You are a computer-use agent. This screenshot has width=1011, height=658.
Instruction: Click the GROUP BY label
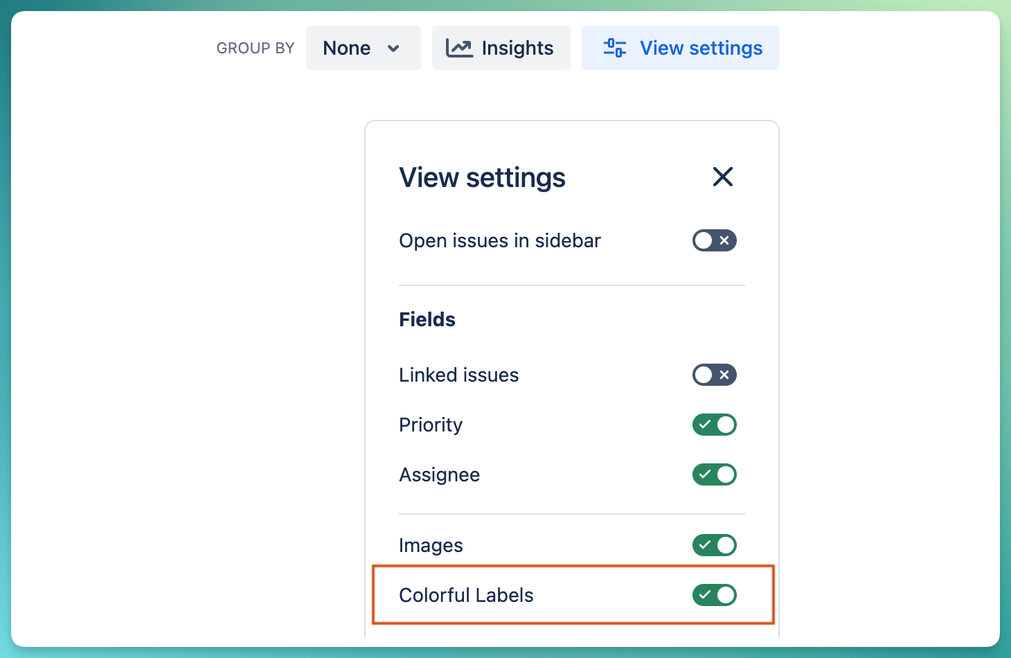coord(256,48)
